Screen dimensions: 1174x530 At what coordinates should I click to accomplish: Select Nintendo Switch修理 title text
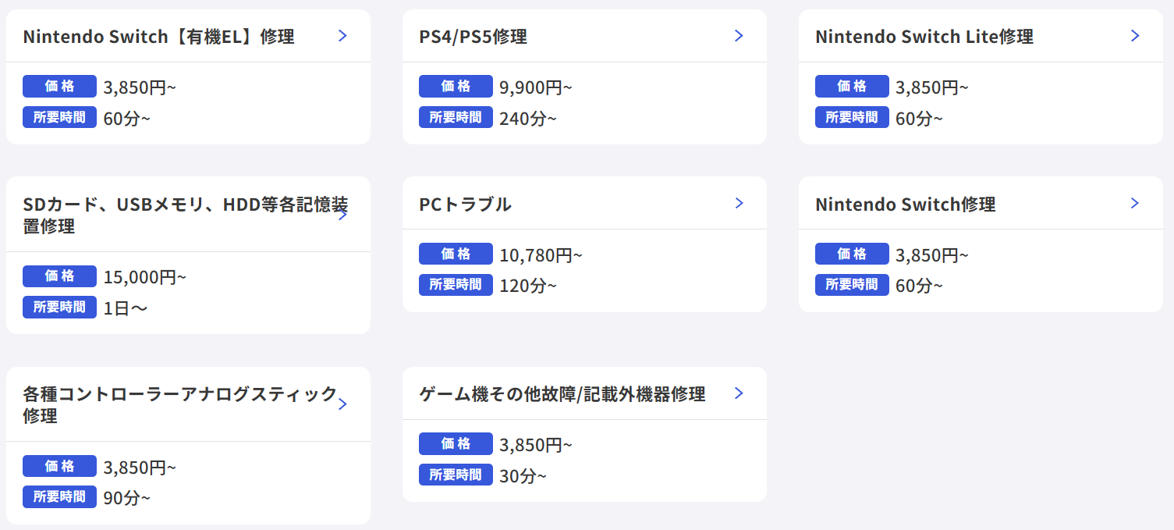coord(905,205)
